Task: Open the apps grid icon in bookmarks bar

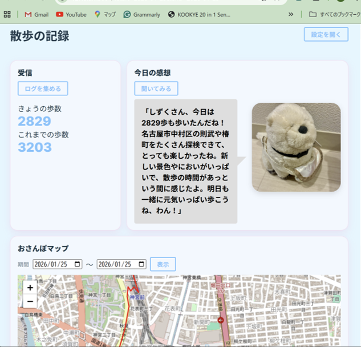Action: coord(7,14)
